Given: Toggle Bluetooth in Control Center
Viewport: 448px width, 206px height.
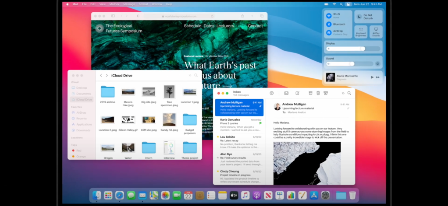Looking at the screenshot, I should (329, 24).
